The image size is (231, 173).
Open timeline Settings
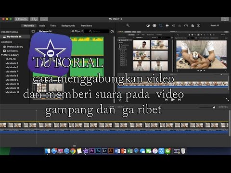(x=223, y=107)
